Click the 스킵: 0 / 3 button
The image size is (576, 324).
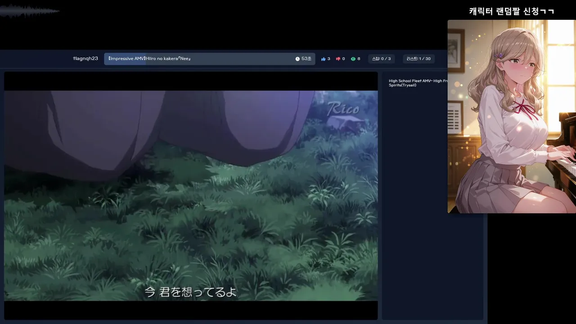pyautogui.click(x=381, y=59)
